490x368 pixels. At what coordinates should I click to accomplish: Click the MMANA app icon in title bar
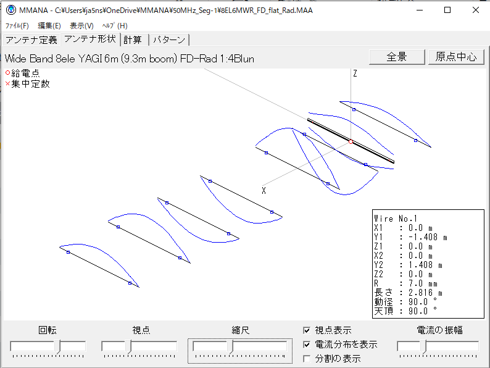(x=10, y=10)
